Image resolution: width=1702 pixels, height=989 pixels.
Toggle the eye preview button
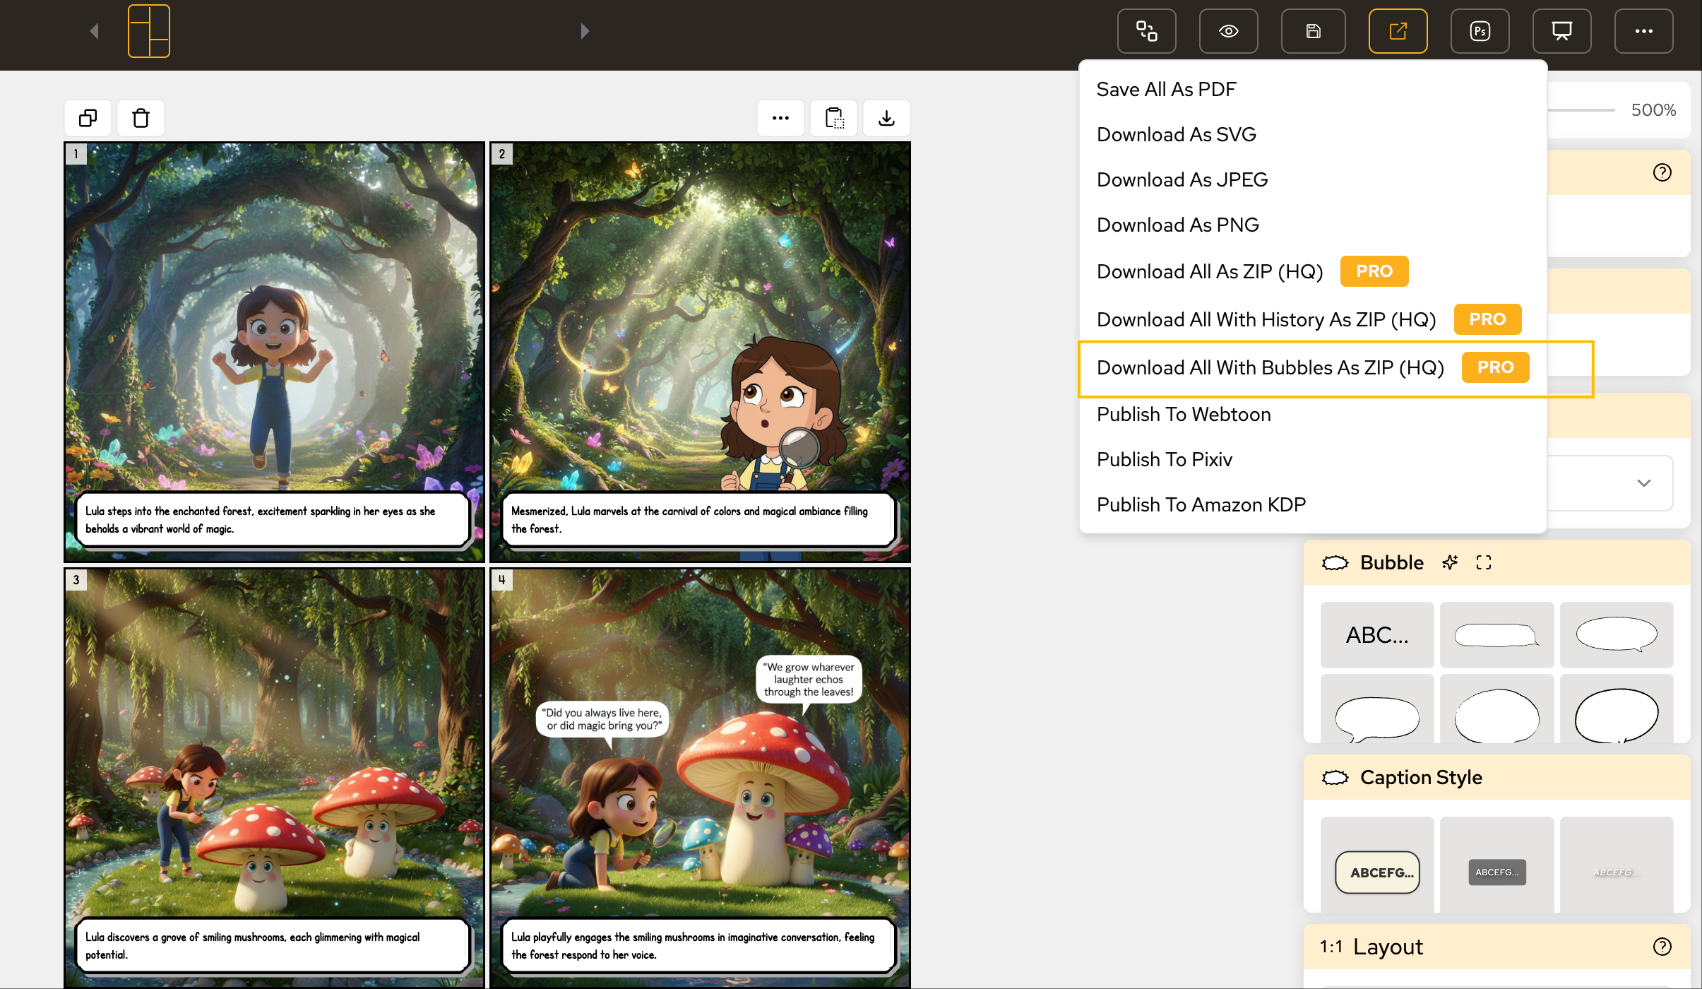tap(1228, 31)
